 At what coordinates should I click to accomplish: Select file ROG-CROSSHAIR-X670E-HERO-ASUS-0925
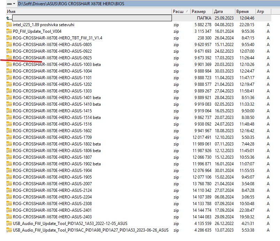point(52,58)
